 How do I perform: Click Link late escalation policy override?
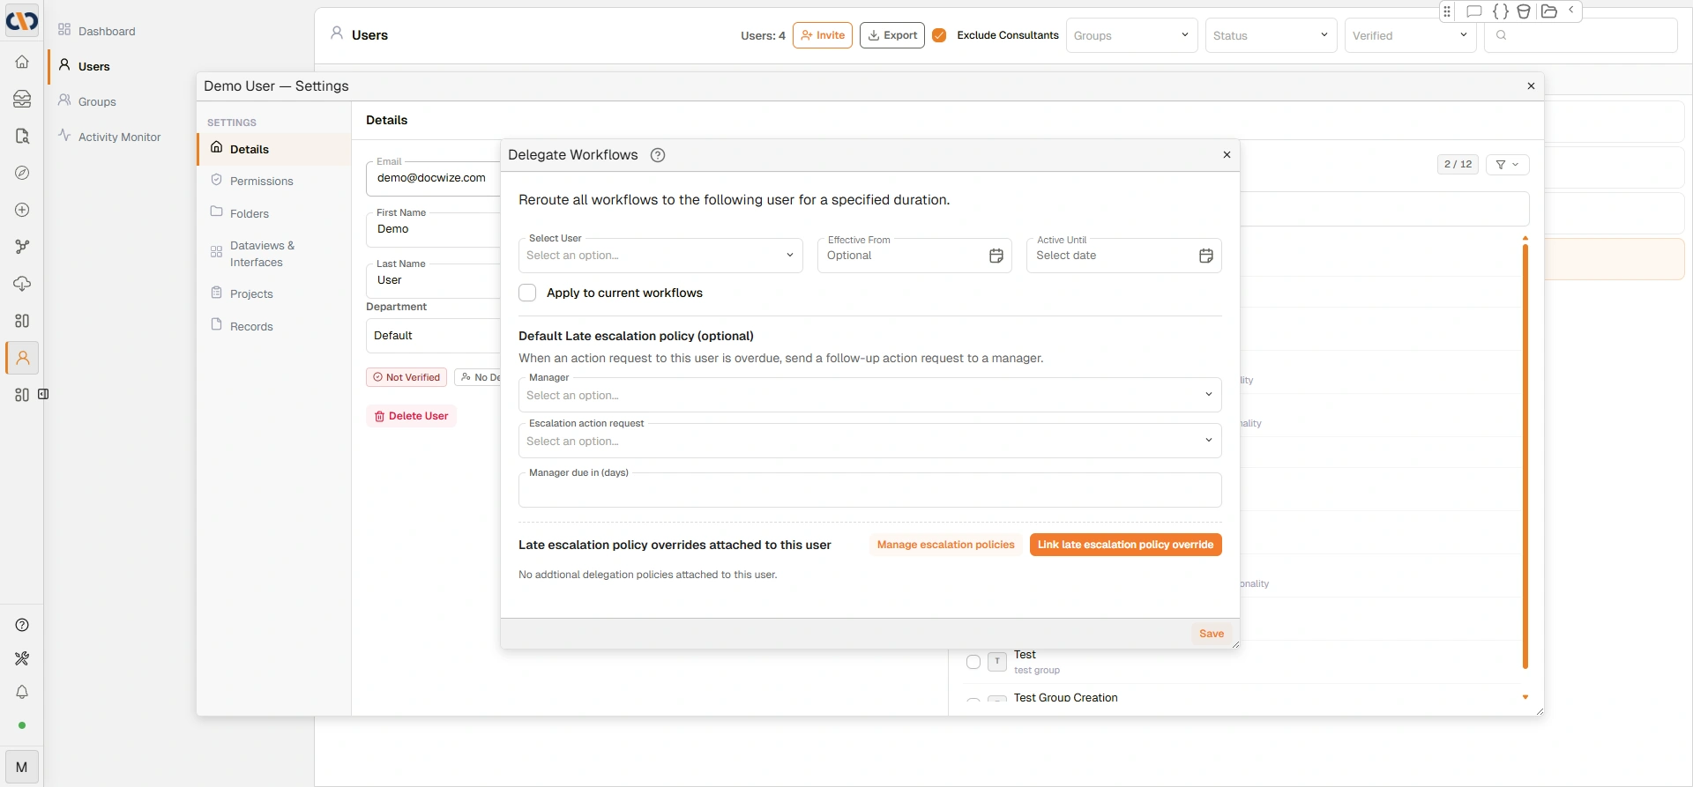(x=1125, y=545)
